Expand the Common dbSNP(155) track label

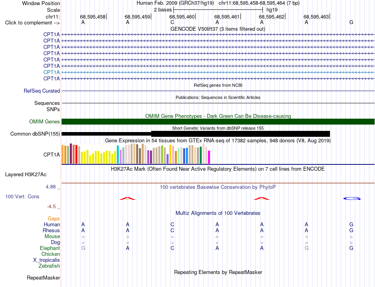(35, 134)
